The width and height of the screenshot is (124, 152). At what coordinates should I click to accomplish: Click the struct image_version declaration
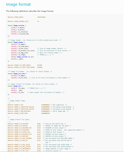[x=17, y=25]
